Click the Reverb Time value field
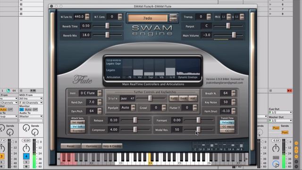Viewport: 302px width, 170px height. (x=86, y=26)
